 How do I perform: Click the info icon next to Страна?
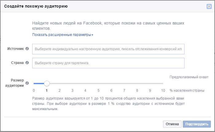click(x=27, y=63)
